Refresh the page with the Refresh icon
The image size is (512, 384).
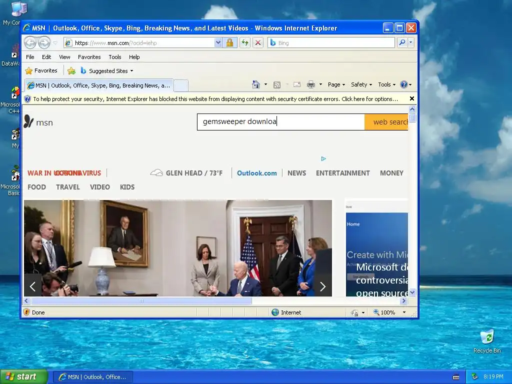(245, 43)
